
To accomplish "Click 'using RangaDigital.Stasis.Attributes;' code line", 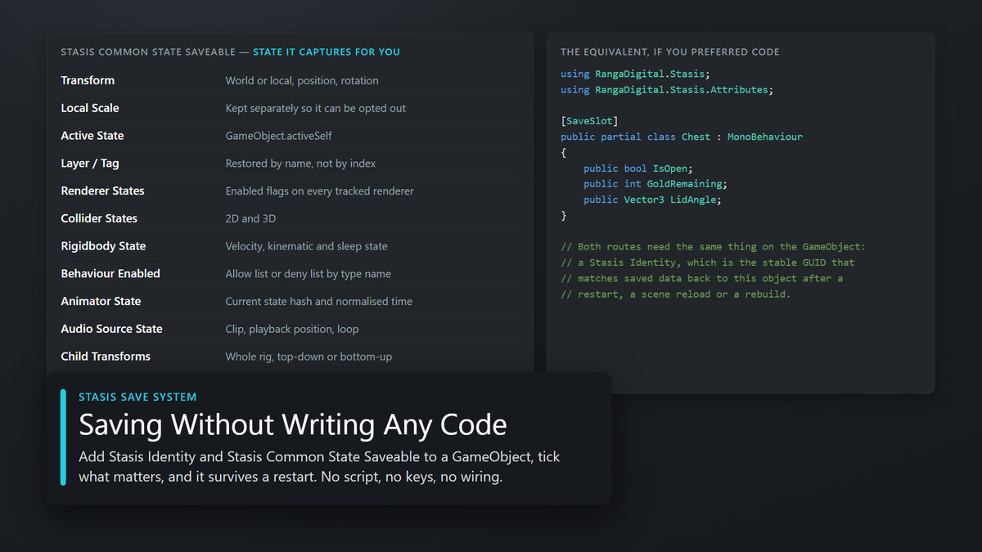I will (x=667, y=89).
